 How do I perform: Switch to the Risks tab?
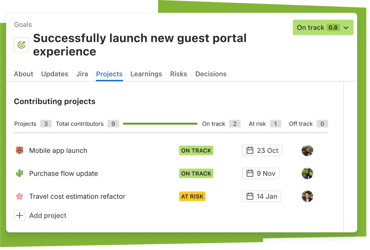pyautogui.click(x=179, y=74)
